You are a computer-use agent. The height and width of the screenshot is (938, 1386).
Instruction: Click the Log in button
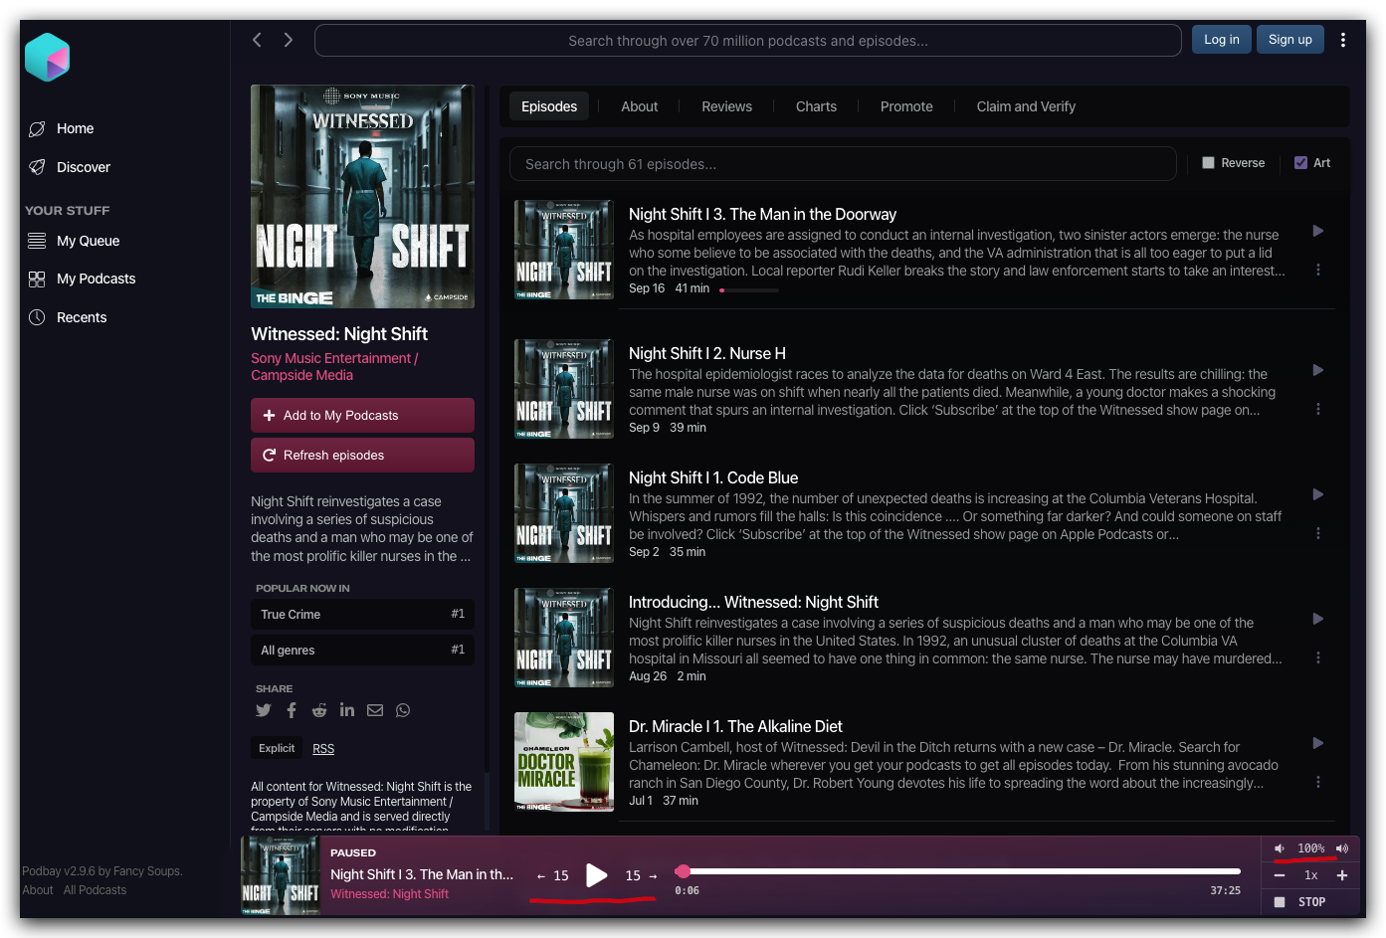click(1222, 40)
